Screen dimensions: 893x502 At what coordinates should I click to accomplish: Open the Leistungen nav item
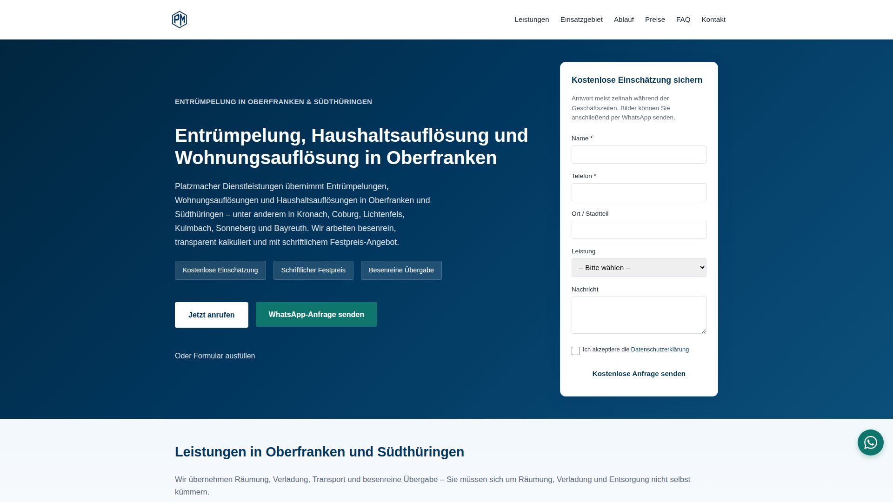point(532,20)
